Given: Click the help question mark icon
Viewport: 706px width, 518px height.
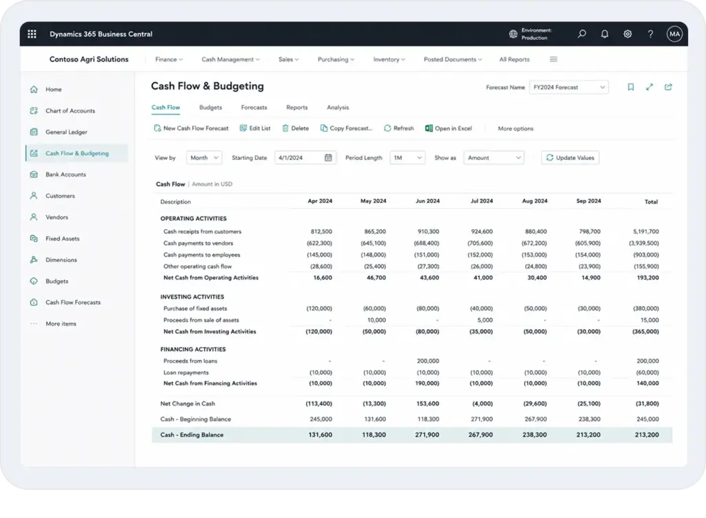Looking at the screenshot, I should point(650,34).
